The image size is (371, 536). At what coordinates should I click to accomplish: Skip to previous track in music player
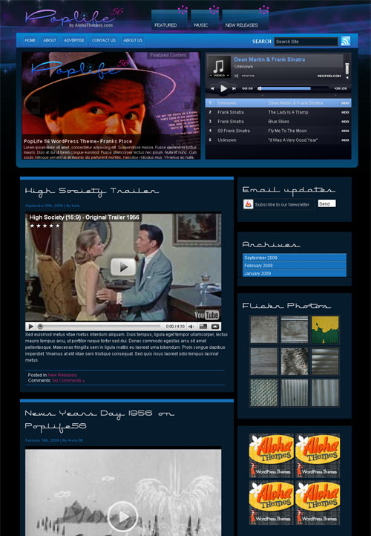point(212,88)
